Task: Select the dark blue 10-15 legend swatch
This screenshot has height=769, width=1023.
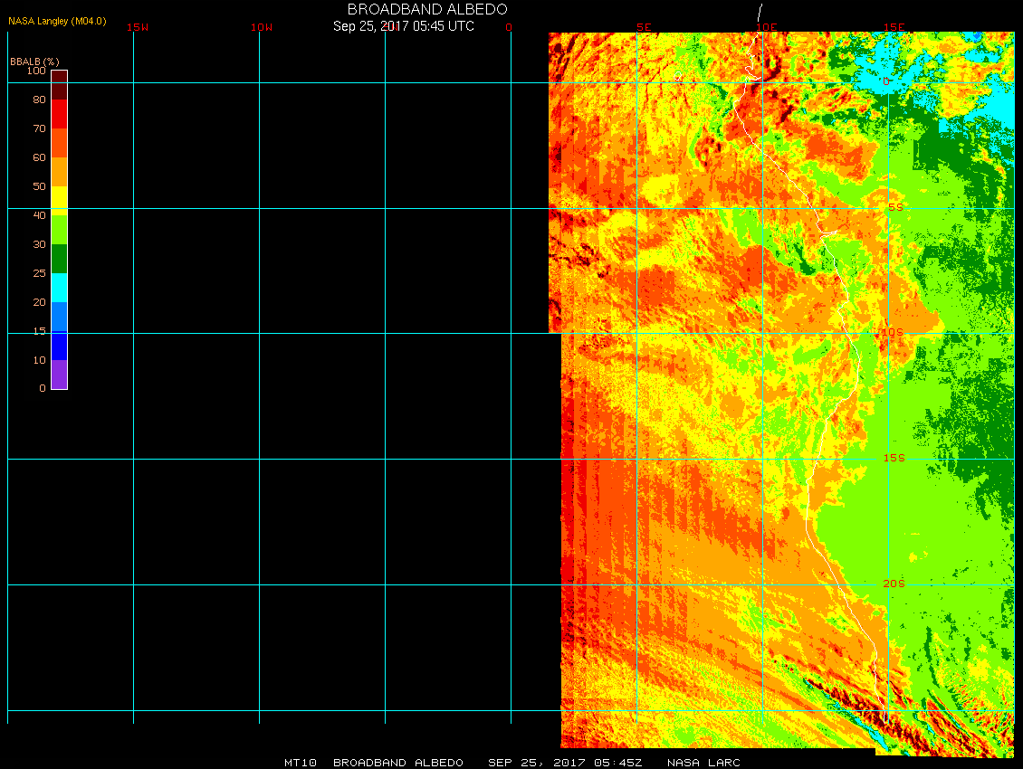Action: 60,345
